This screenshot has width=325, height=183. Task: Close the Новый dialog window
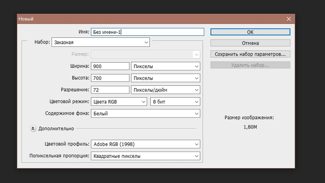(x=289, y=19)
